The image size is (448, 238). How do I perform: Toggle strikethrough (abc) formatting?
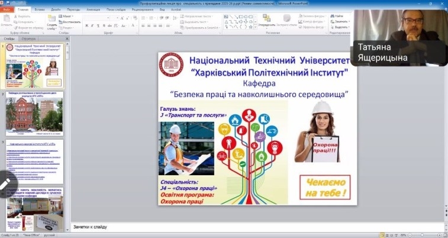click(x=109, y=25)
